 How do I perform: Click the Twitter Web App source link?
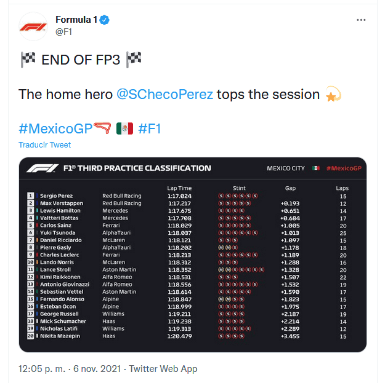pos(163,369)
